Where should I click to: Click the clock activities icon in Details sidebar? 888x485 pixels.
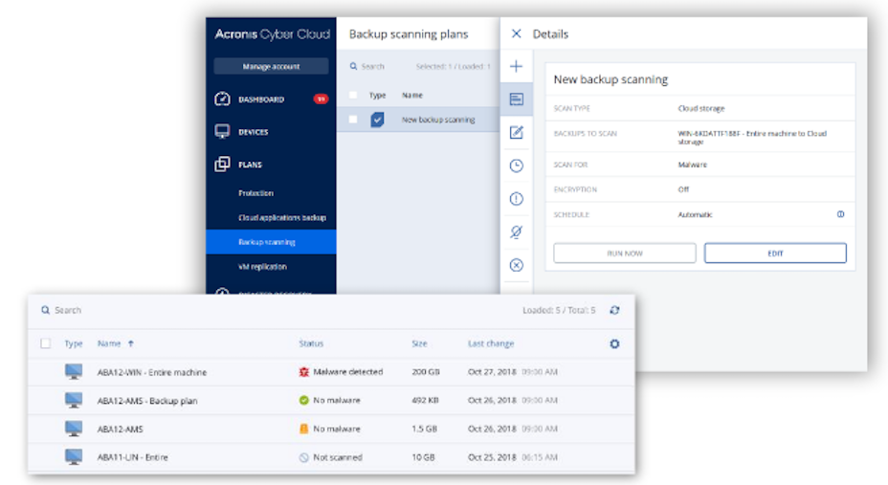click(x=516, y=165)
